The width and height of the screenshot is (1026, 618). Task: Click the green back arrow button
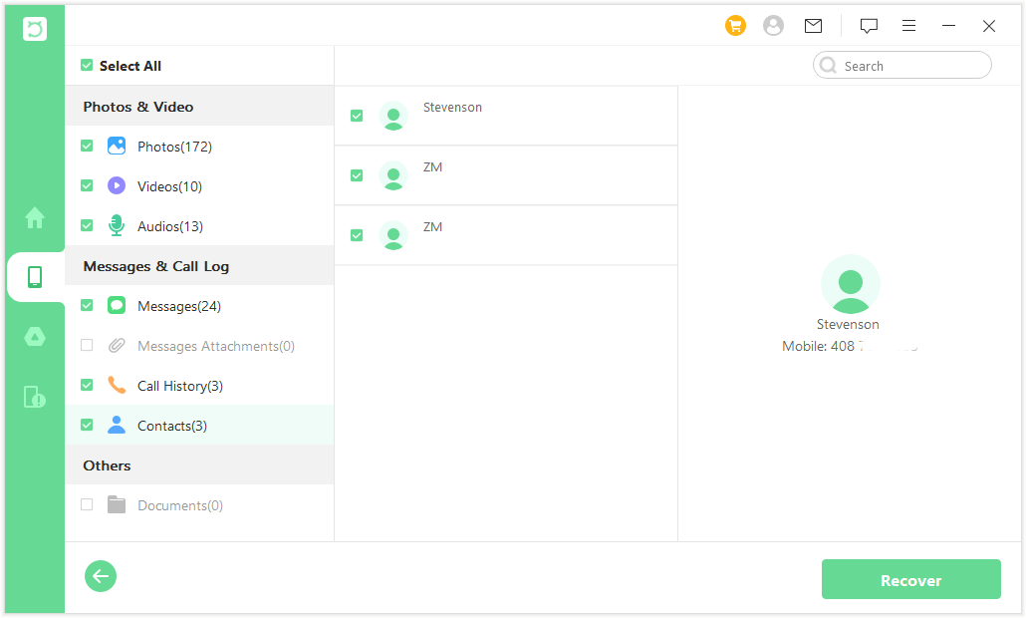101,576
